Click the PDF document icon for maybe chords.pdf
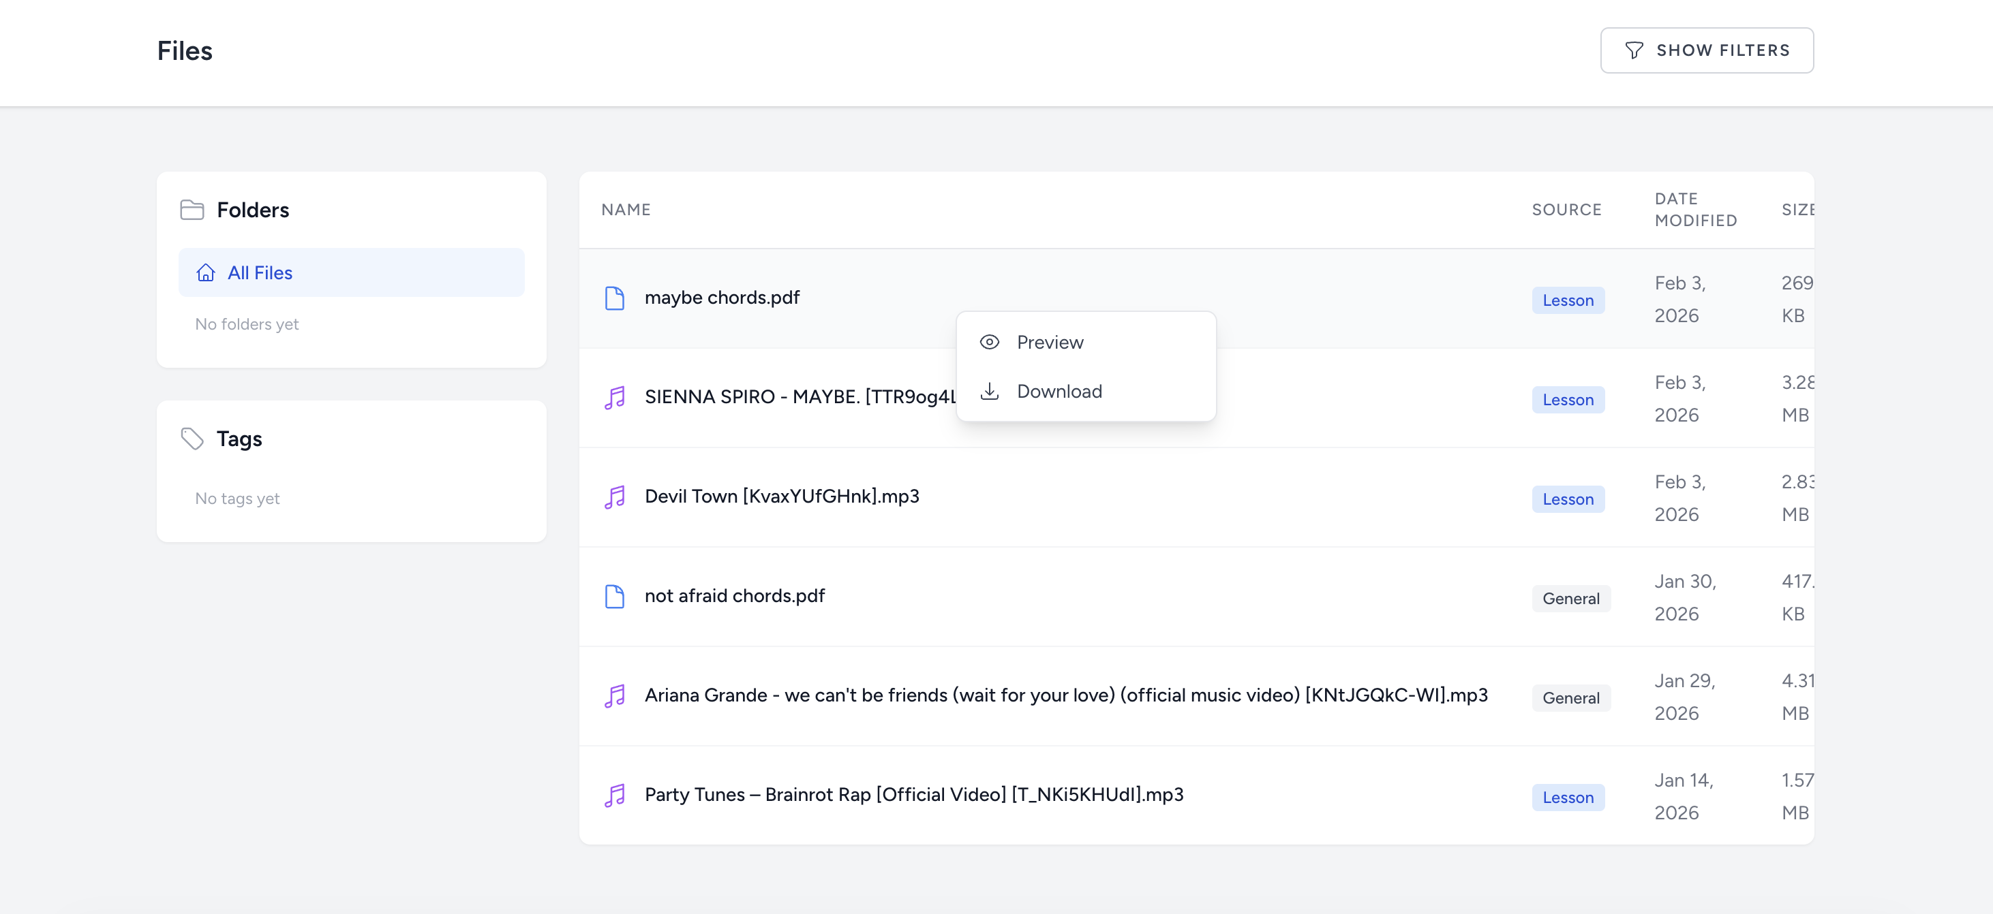1993x914 pixels. (614, 298)
